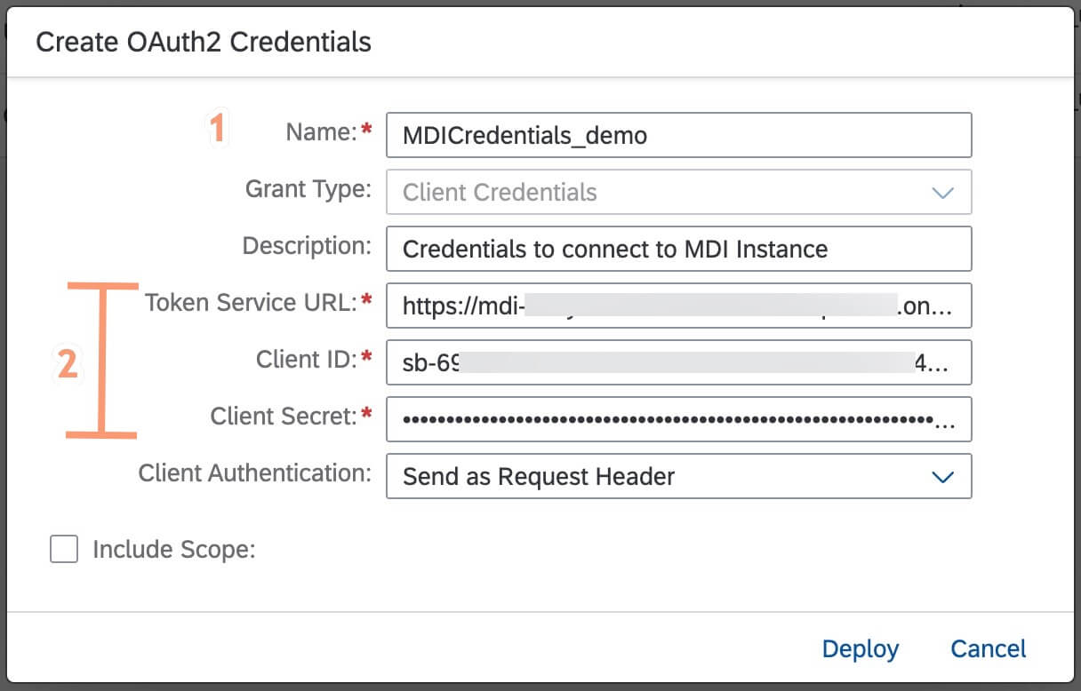Click the Client Secret field
Screen dimensions: 1081x691
tap(678, 419)
